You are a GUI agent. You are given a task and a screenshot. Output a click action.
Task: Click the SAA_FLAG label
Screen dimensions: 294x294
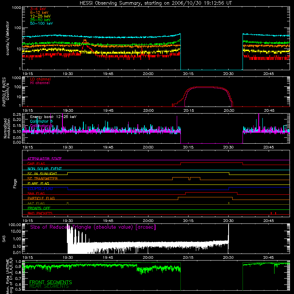click(36, 193)
